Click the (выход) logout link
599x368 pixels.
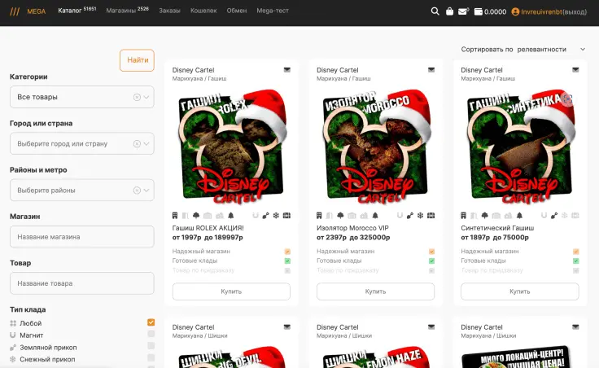[x=575, y=11]
